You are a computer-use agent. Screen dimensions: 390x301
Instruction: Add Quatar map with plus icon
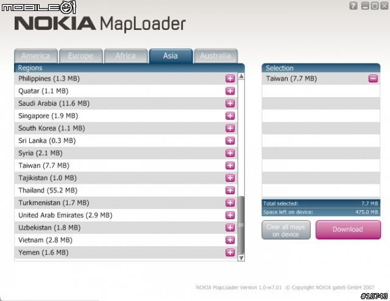(x=230, y=91)
